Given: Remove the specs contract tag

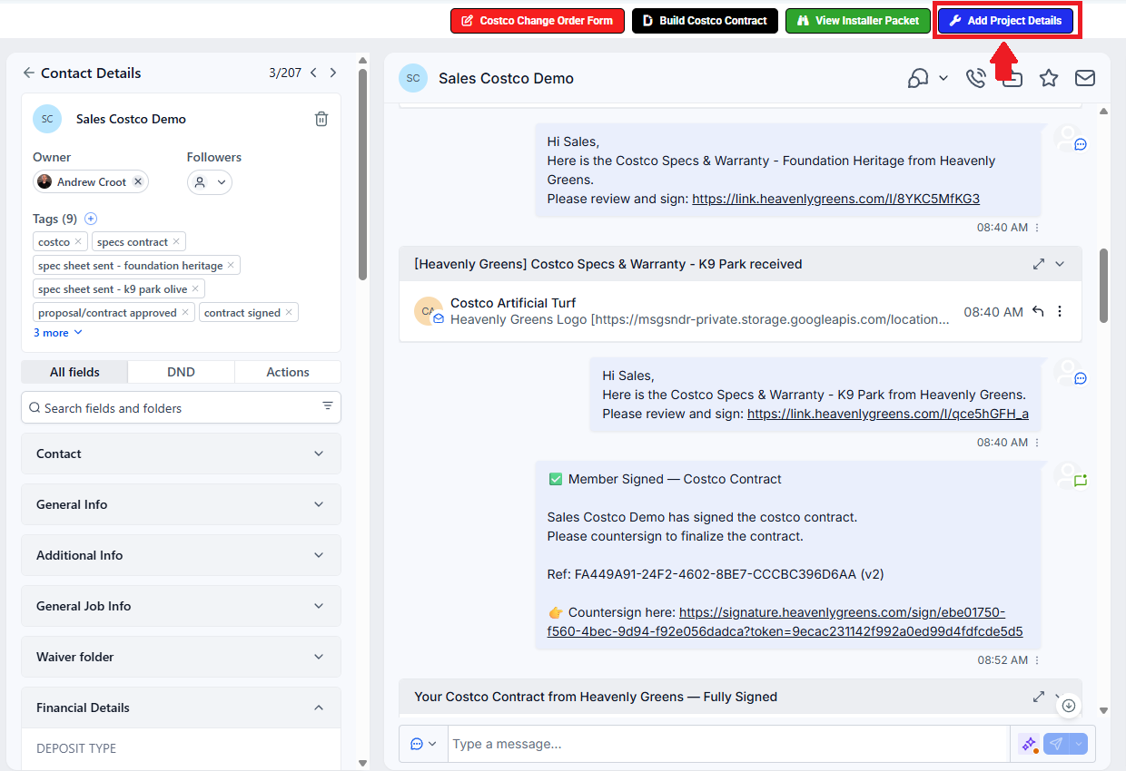Looking at the screenshot, I should [176, 241].
